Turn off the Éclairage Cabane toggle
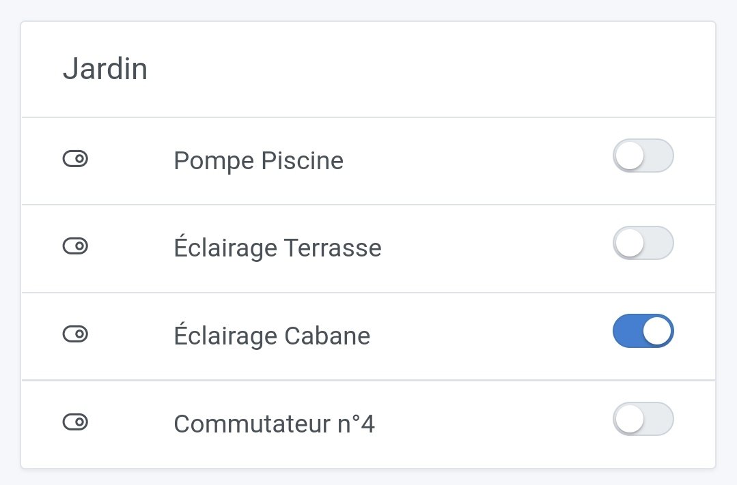The image size is (737, 485). (x=643, y=331)
